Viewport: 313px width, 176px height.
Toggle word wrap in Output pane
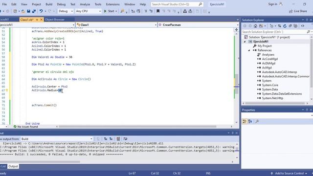pyautogui.click(x=125, y=139)
